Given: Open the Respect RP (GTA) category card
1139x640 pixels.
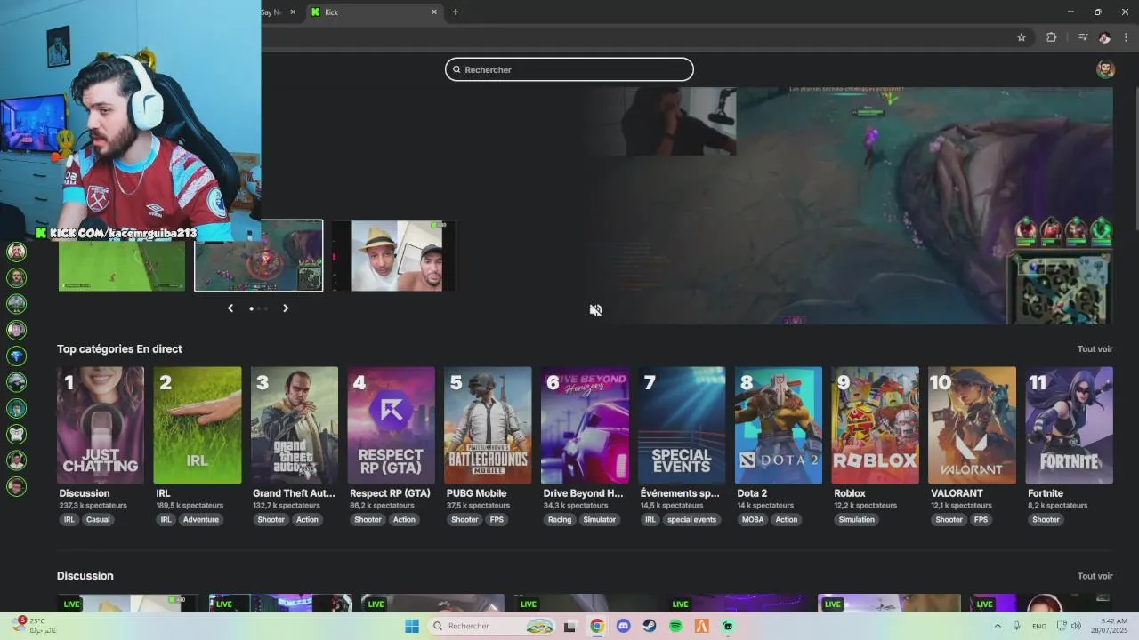Looking at the screenshot, I should point(392,425).
